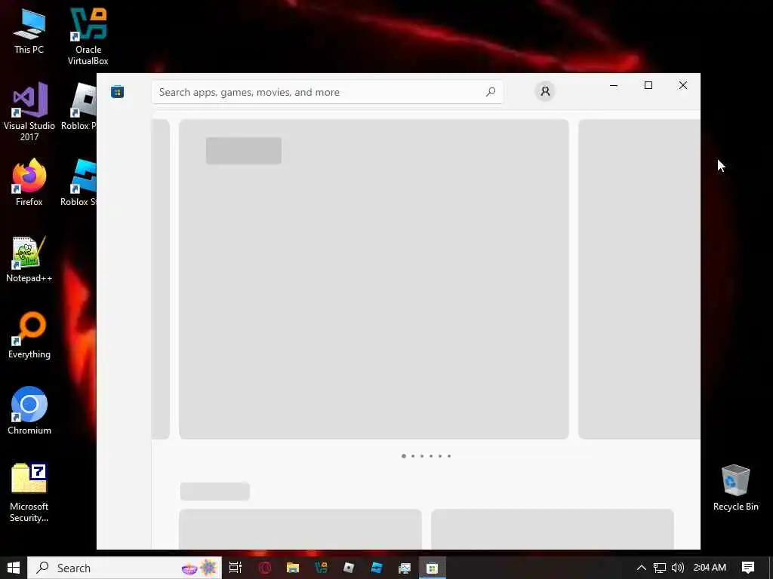The height and width of the screenshot is (579, 773).
Task: Open VirtualBox from taskbar
Action: point(321,568)
